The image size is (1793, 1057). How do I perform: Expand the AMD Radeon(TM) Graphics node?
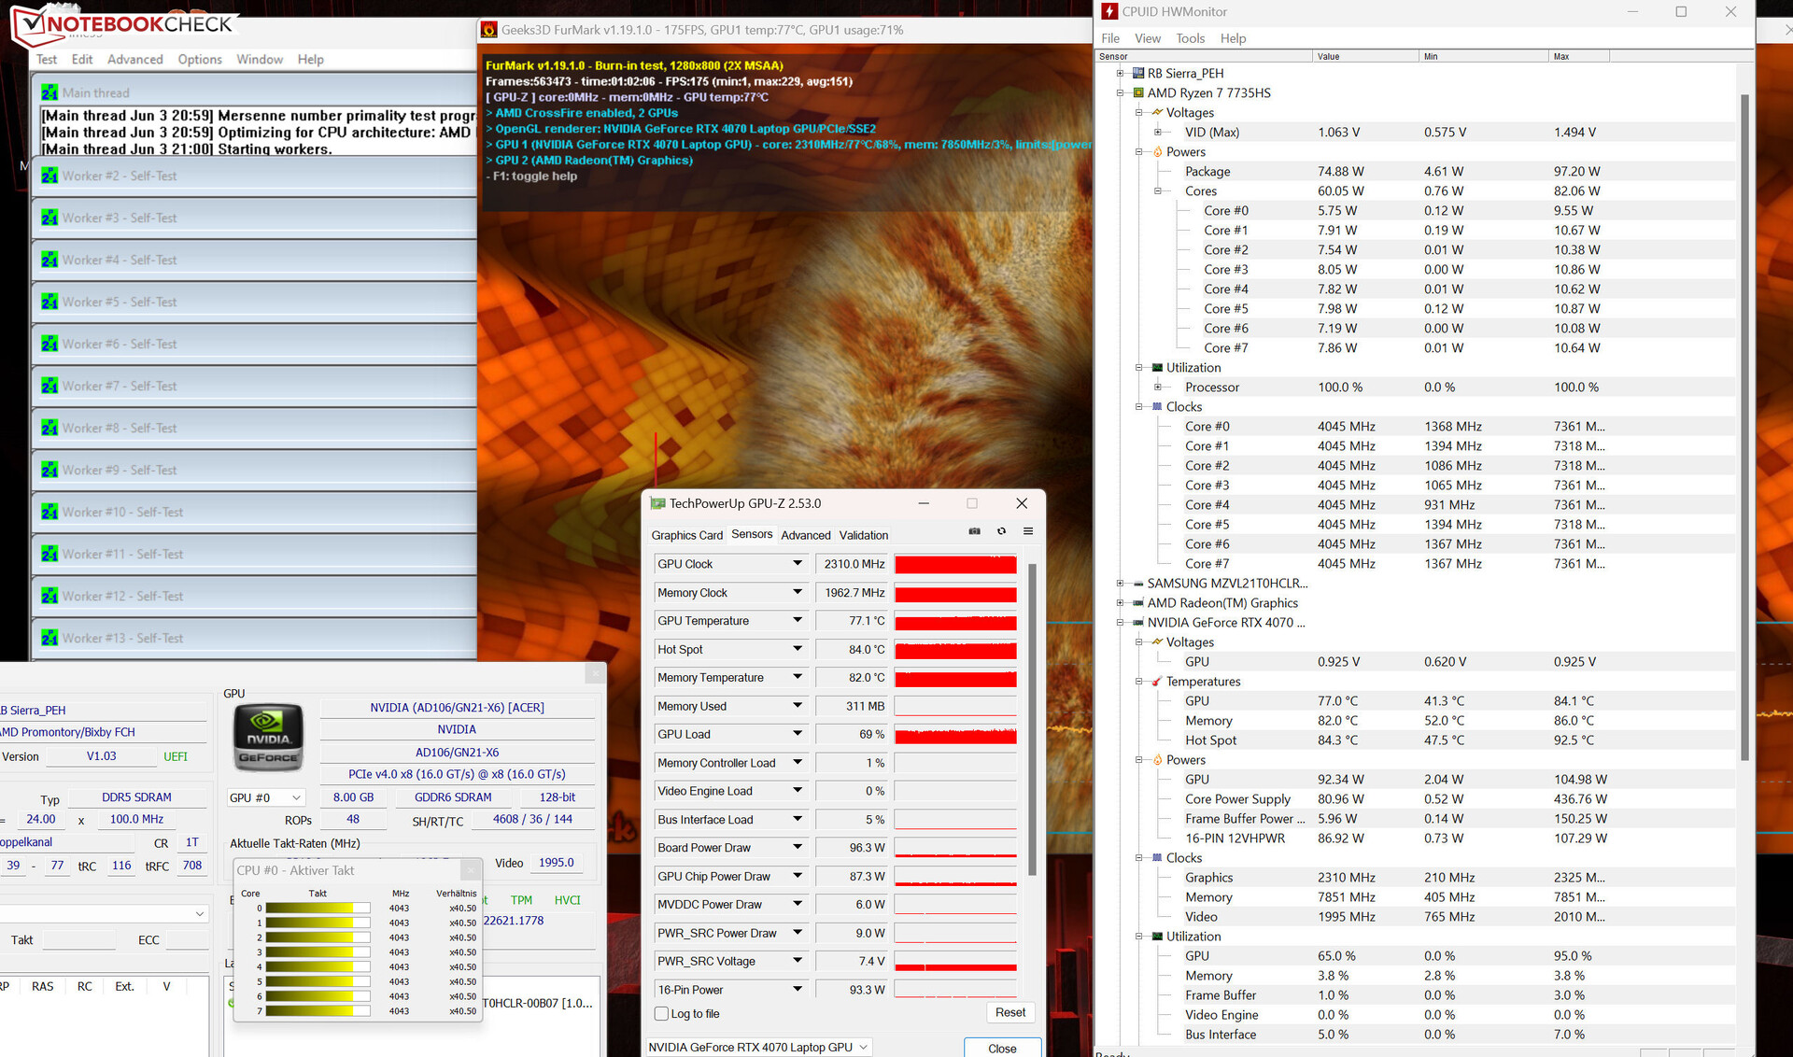(1120, 603)
